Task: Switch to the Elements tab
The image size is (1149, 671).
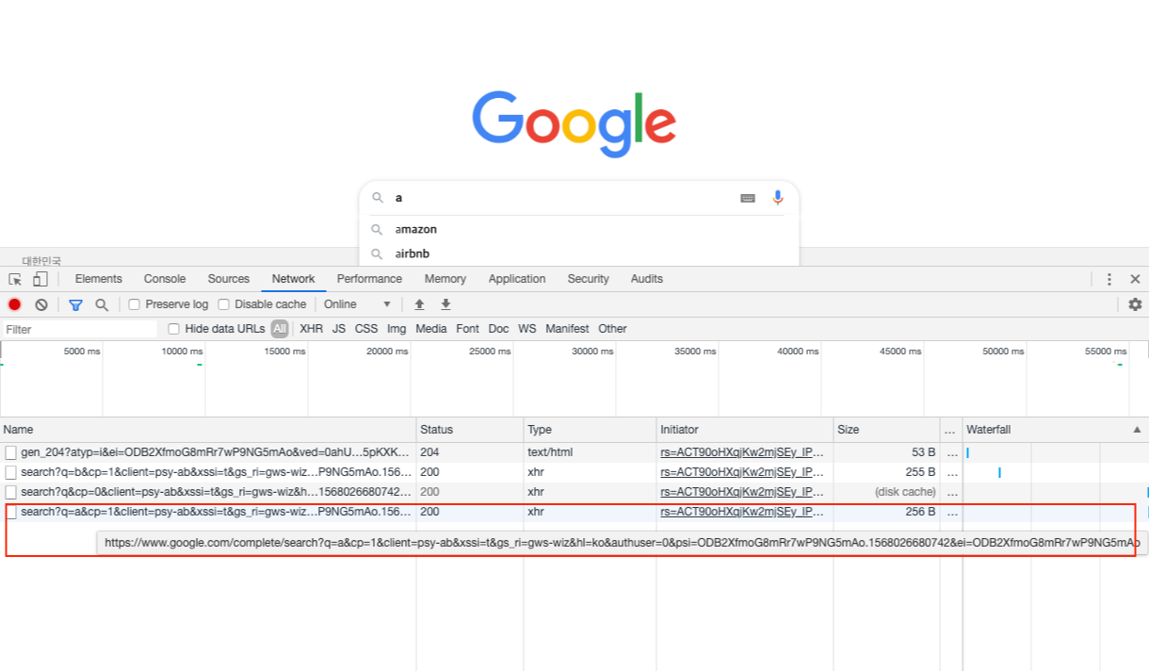Action: point(99,279)
